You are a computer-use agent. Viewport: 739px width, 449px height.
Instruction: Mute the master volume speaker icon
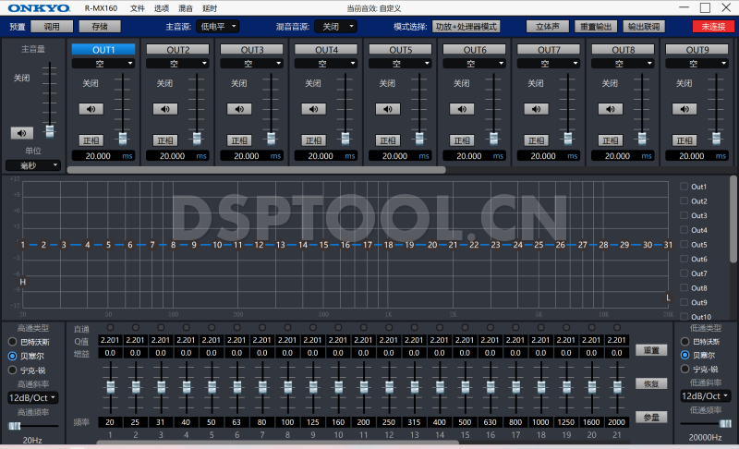pyautogui.click(x=21, y=133)
